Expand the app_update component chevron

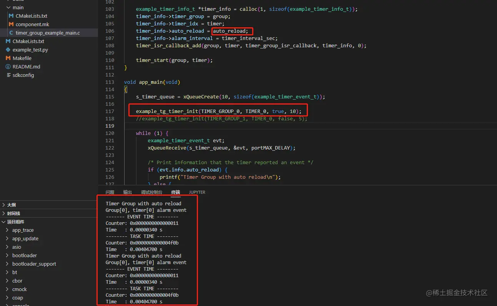[7, 239]
